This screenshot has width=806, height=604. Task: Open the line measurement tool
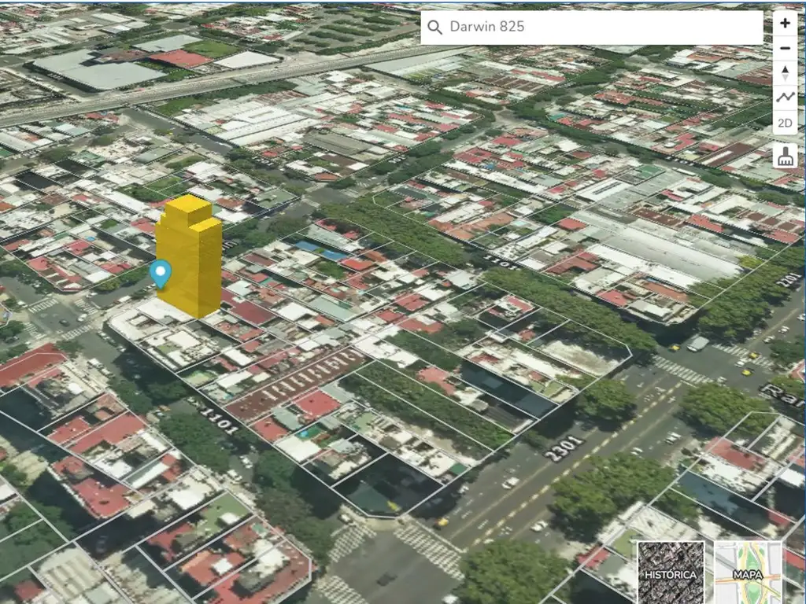point(785,98)
